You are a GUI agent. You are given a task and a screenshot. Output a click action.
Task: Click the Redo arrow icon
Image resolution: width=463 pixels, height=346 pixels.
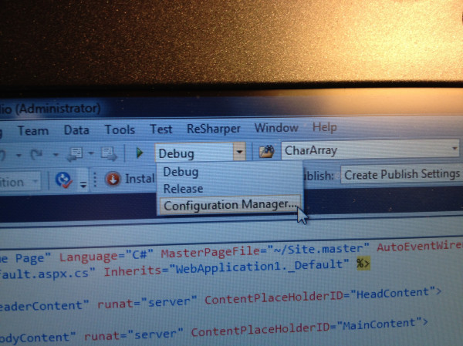point(36,154)
